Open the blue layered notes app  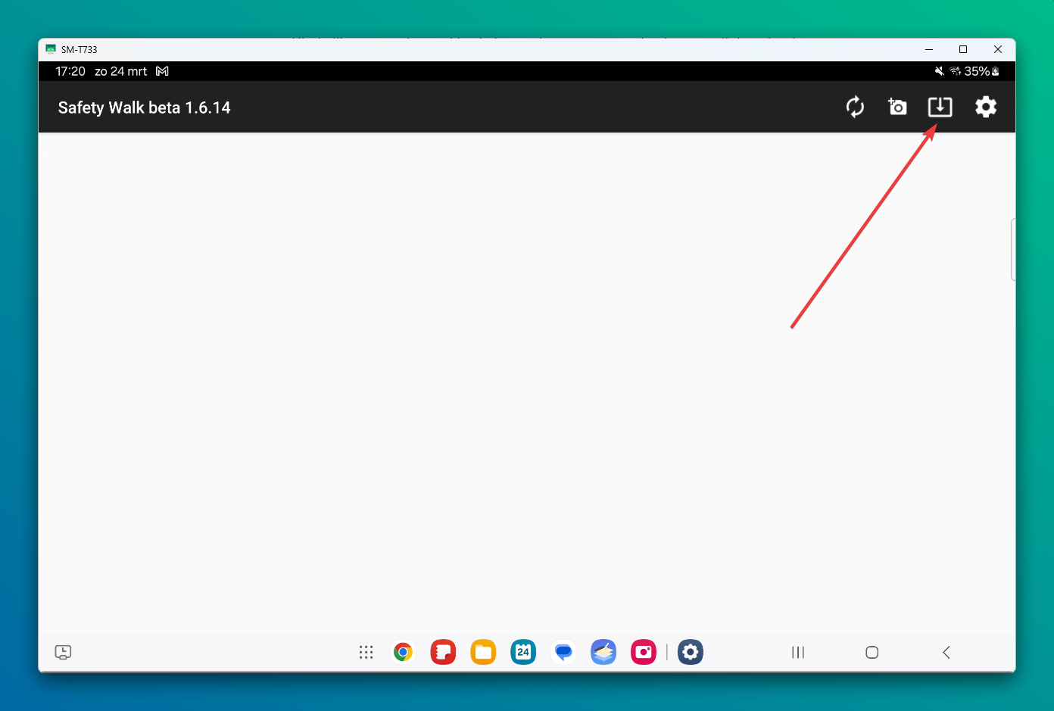pyautogui.click(x=603, y=652)
